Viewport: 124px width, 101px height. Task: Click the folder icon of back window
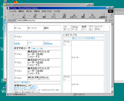[5, 5]
